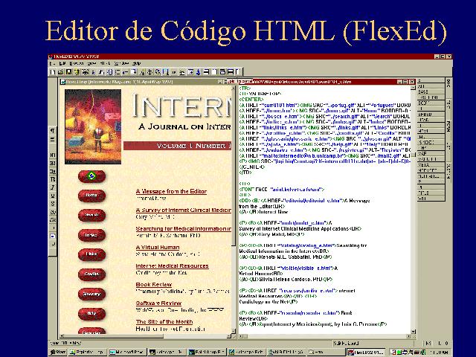Image resolution: width=476 pixels, height=357 pixels.
Task: Click the red Help button on the page
Action: [91, 313]
